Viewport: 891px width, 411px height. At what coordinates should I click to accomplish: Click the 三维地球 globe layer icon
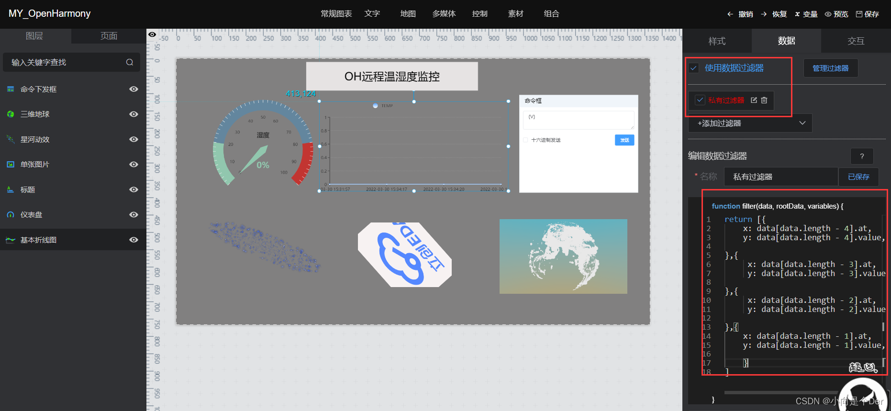pos(11,114)
